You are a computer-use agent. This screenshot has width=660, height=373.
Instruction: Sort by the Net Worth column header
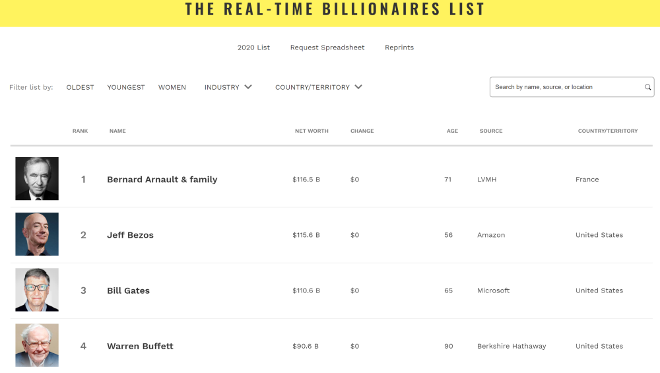tap(312, 131)
